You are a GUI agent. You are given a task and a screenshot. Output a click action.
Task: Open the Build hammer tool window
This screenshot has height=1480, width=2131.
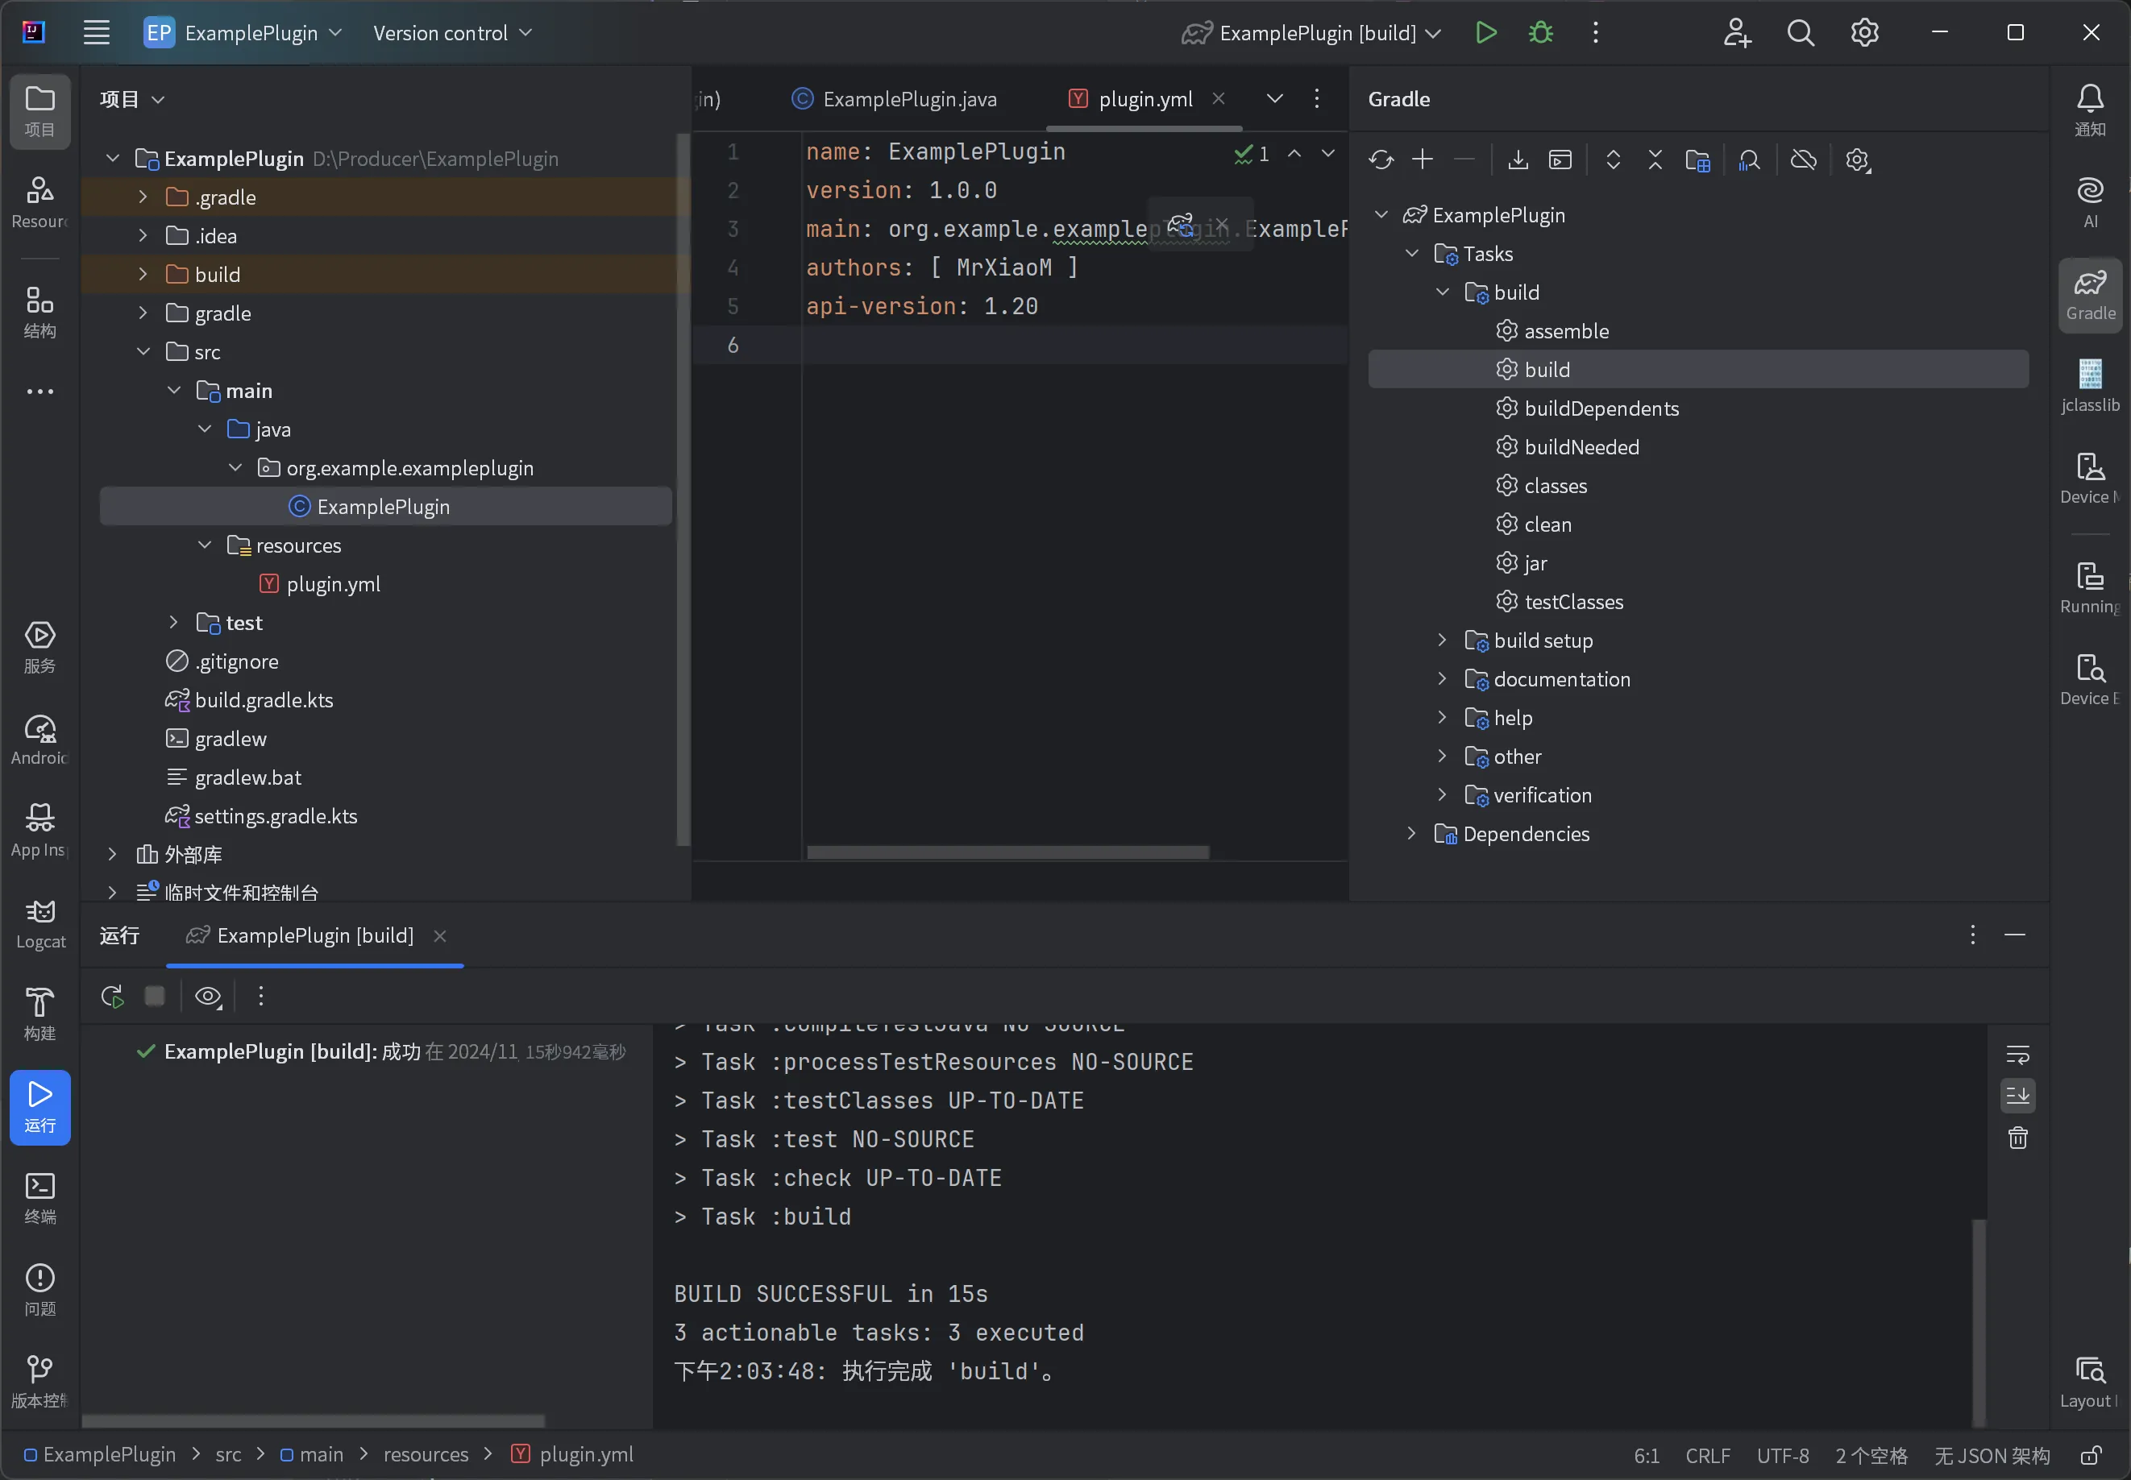tap(39, 1014)
